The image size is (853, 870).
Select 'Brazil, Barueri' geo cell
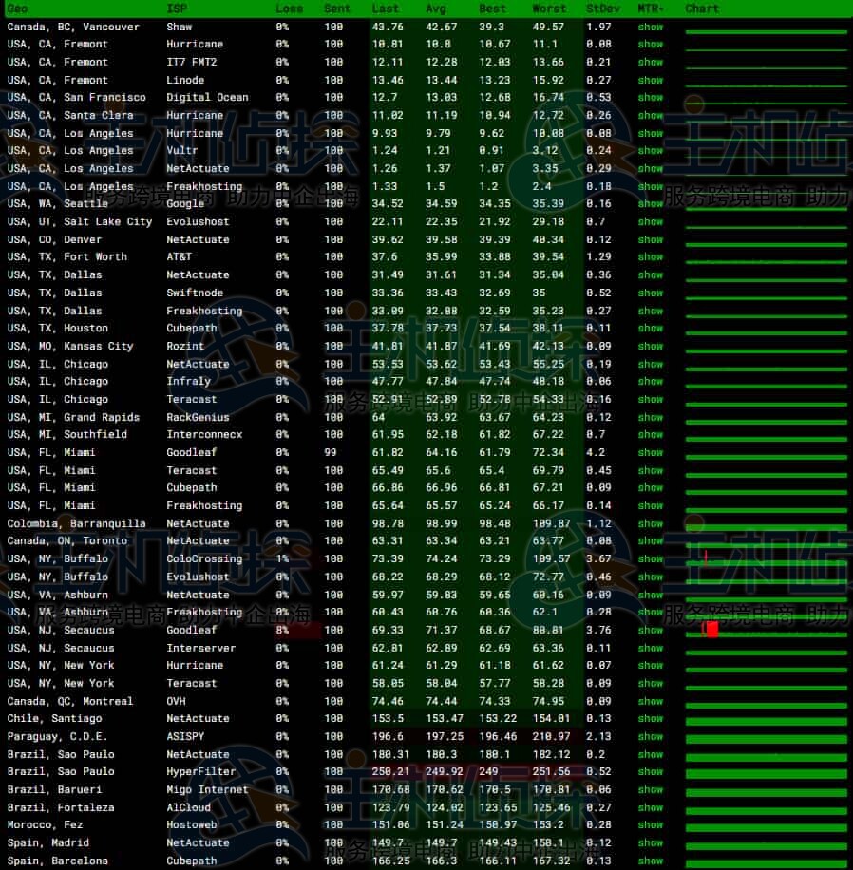(x=54, y=789)
